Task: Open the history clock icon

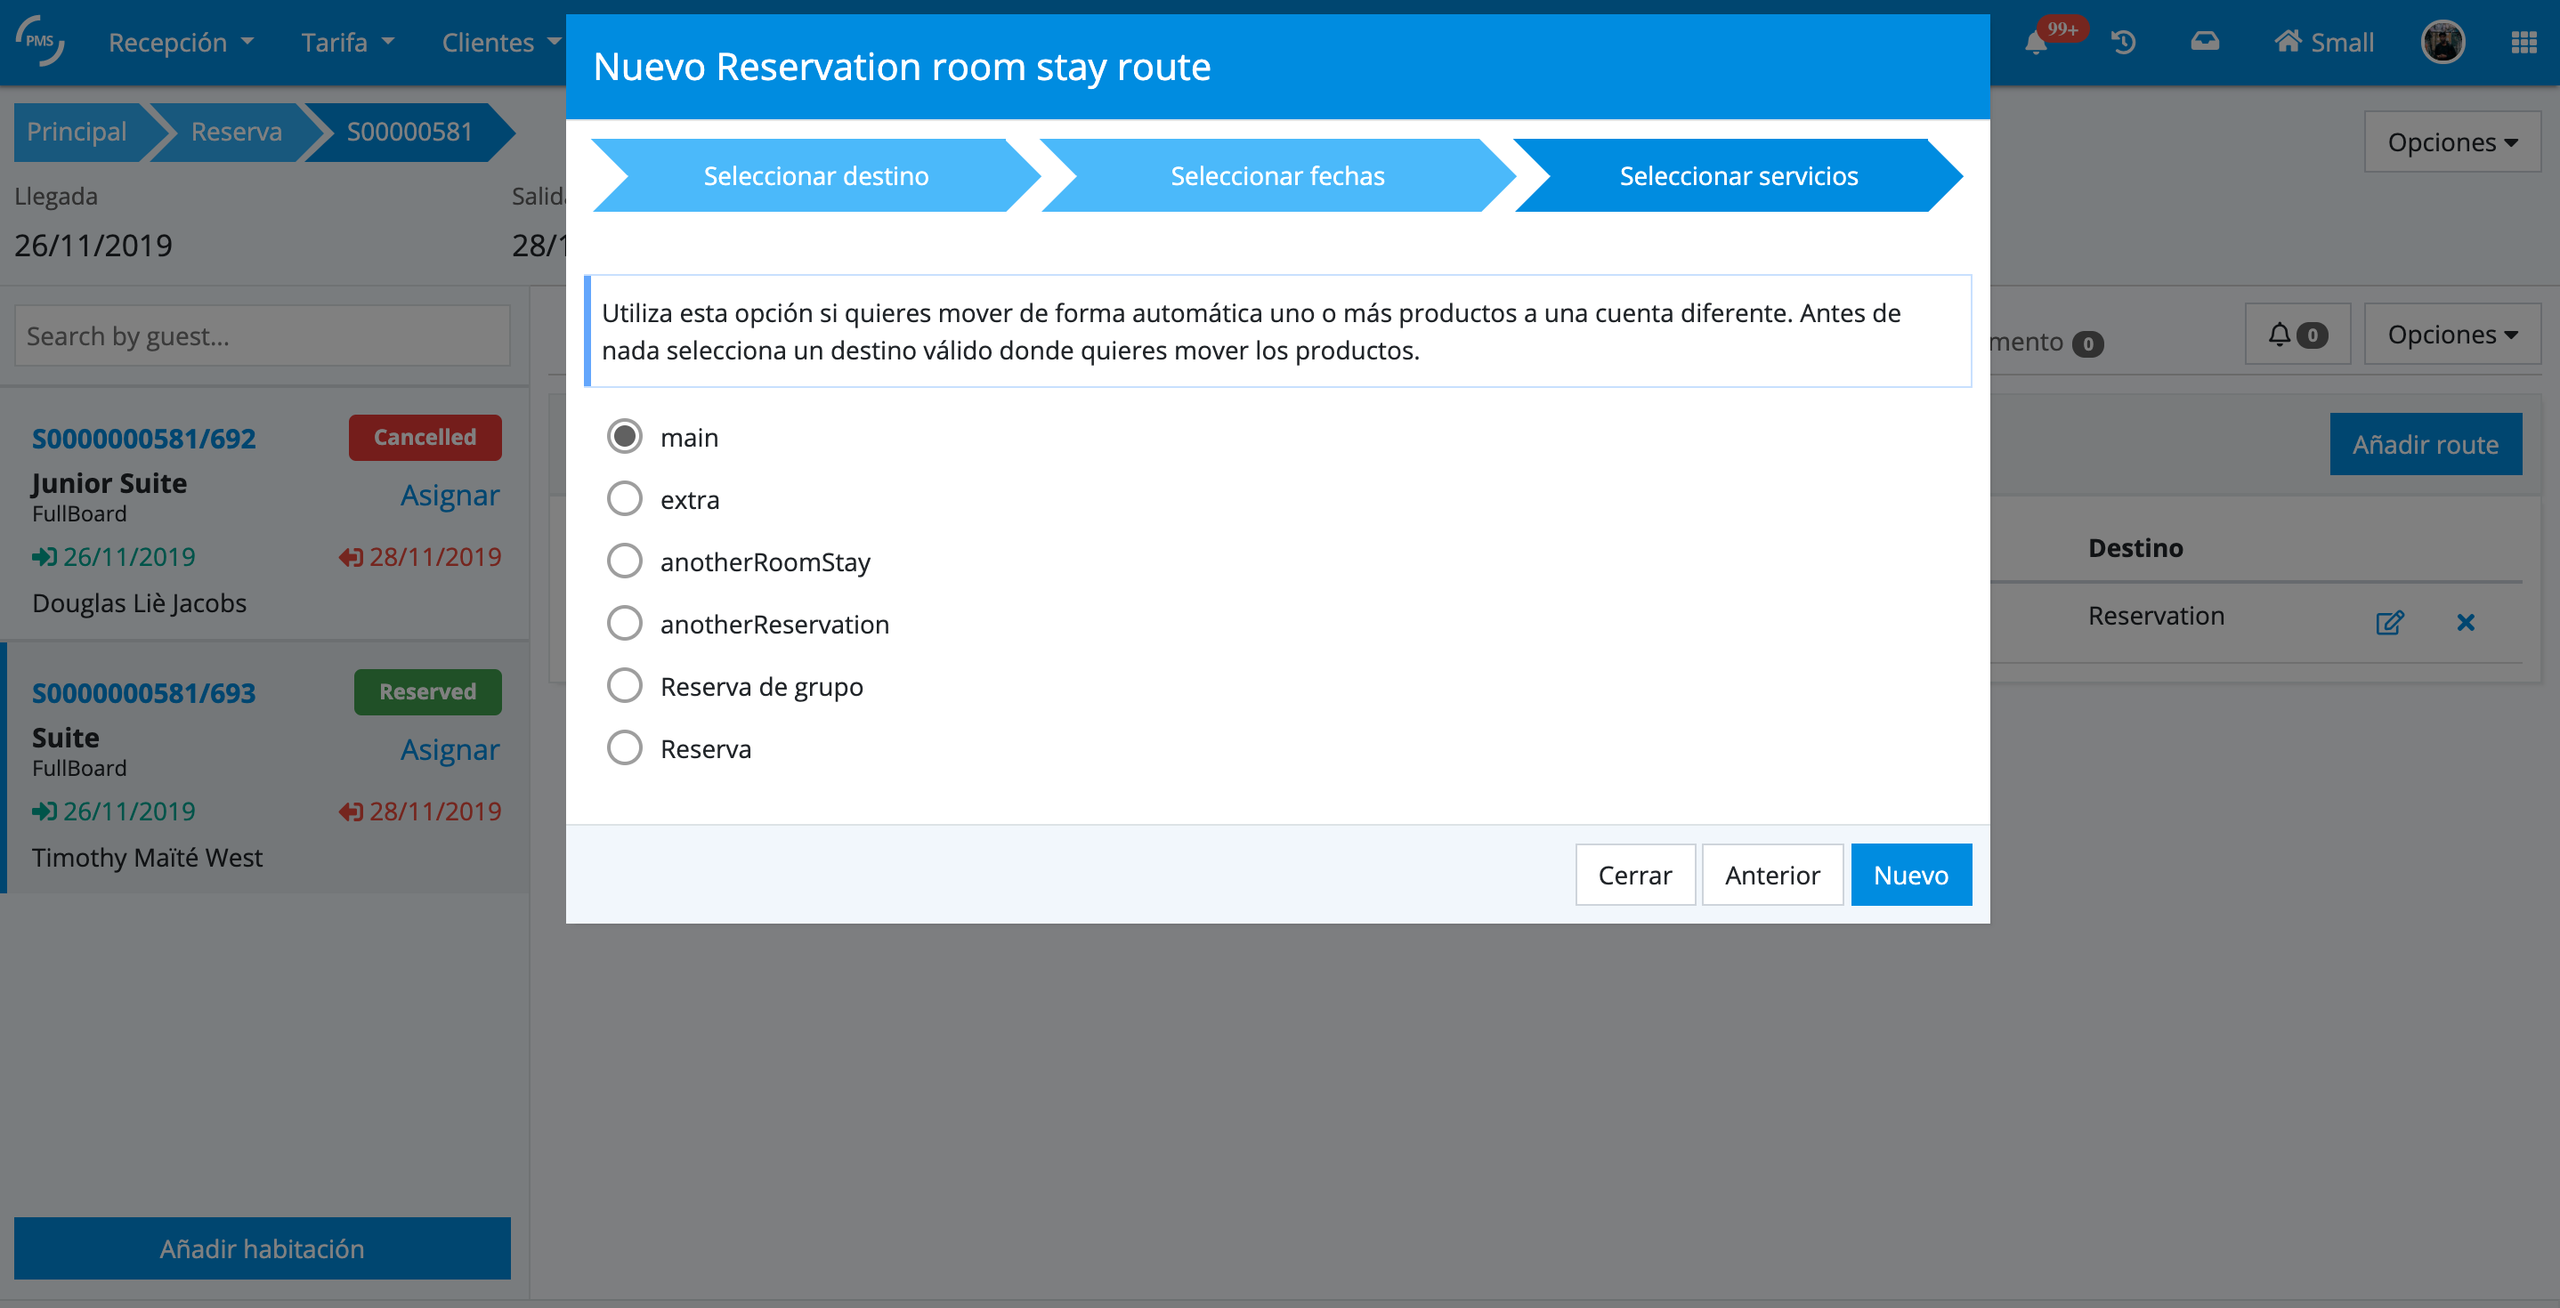Action: [x=2123, y=42]
